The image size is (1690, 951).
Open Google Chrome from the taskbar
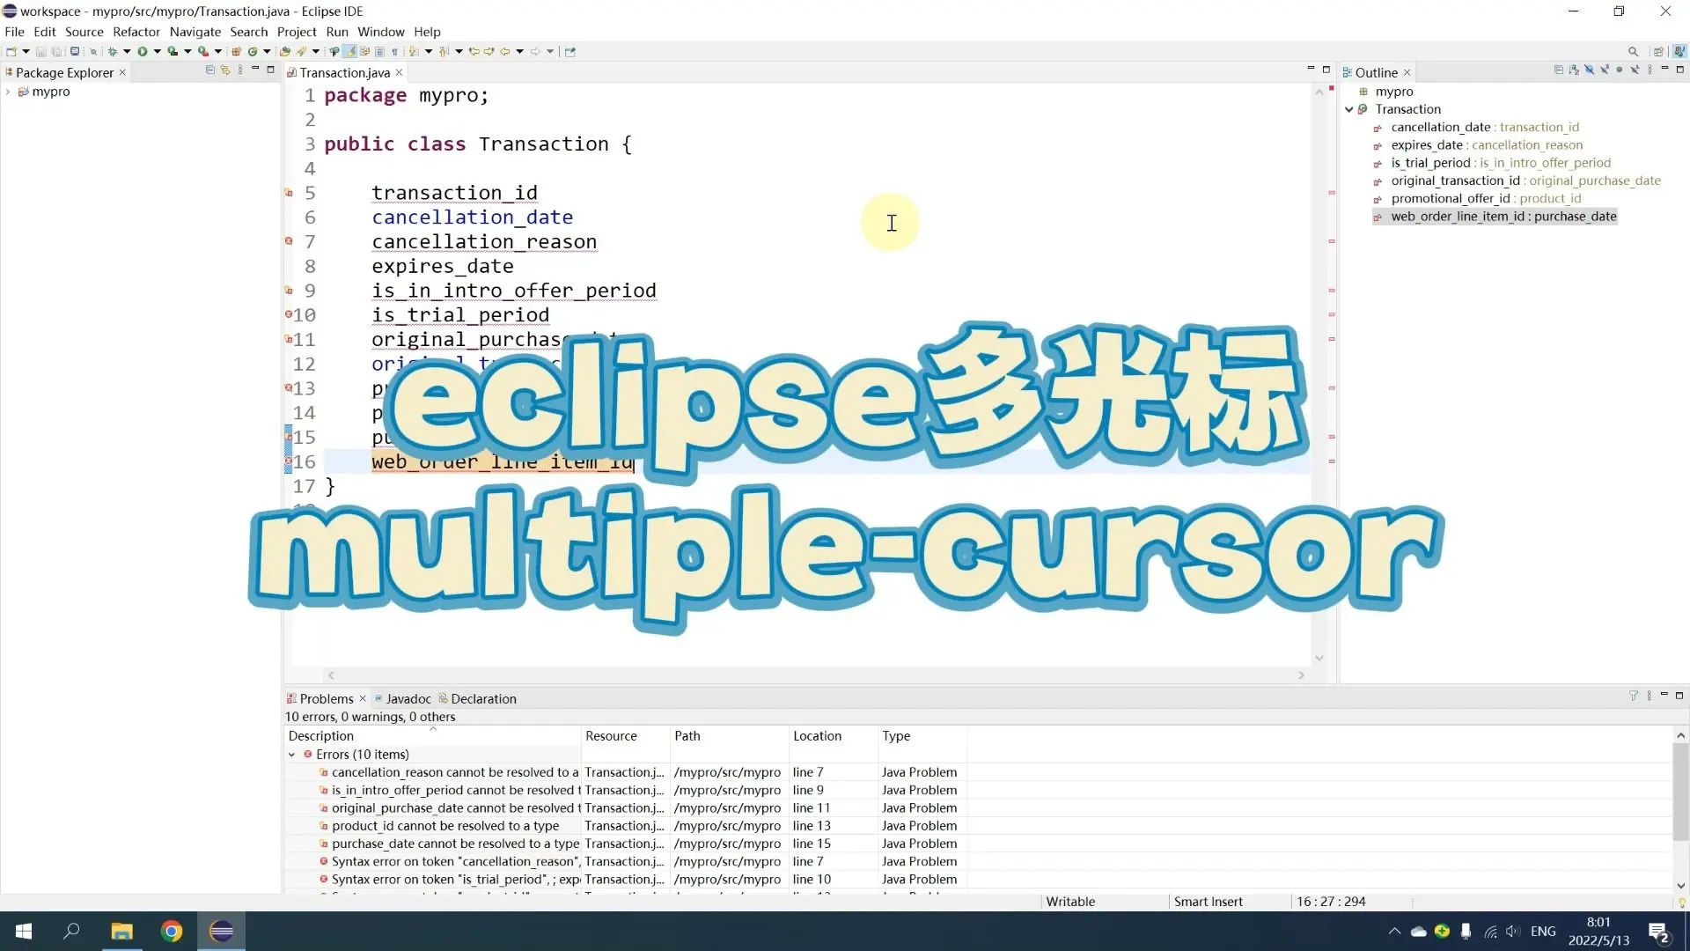click(x=172, y=931)
